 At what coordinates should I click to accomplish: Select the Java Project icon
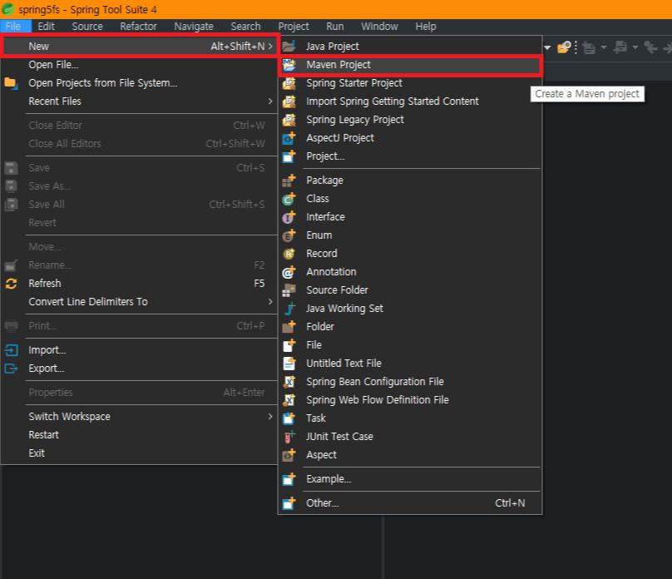click(x=289, y=47)
